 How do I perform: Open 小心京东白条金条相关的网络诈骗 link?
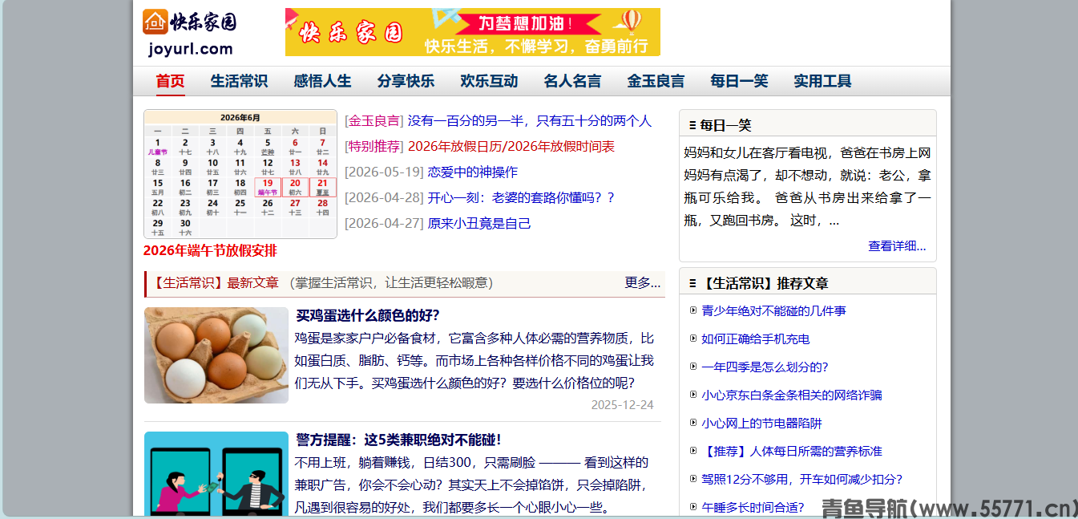[792, 395]
